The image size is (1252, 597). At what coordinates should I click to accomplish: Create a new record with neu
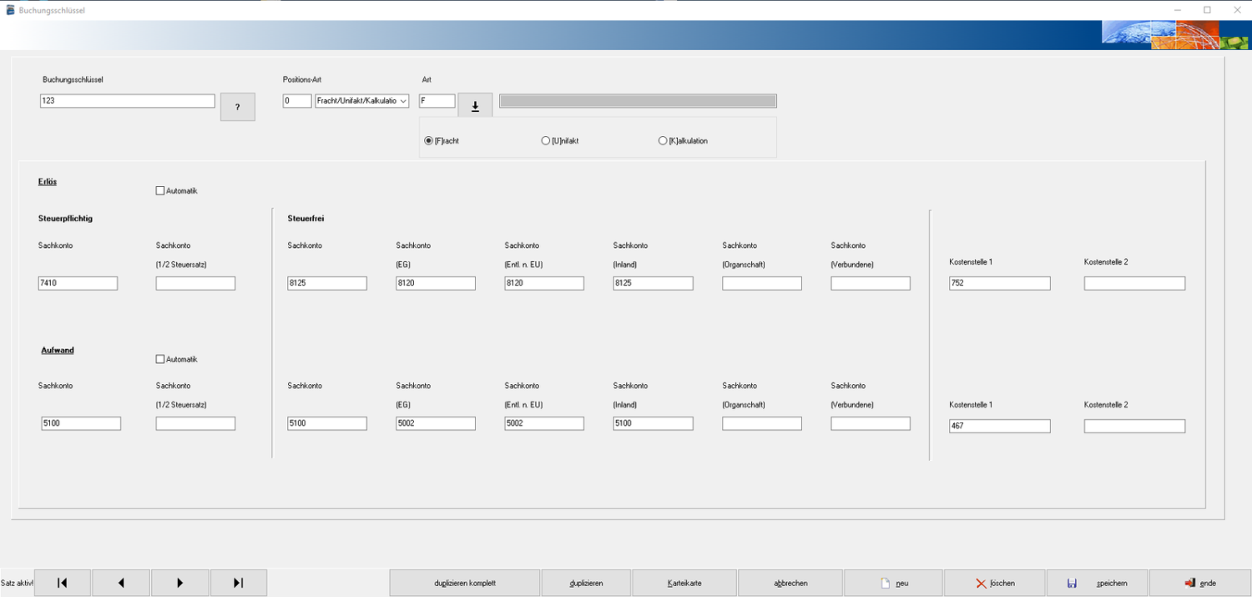point(893,583)
